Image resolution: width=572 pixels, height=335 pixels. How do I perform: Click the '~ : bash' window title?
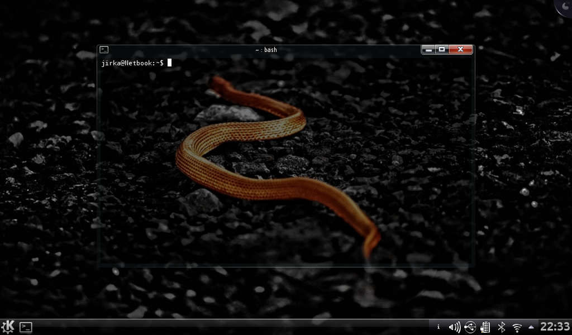(x=266, y=50)
